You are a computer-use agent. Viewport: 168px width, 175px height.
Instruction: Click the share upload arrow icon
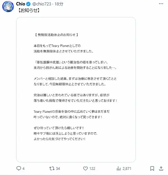161,169
